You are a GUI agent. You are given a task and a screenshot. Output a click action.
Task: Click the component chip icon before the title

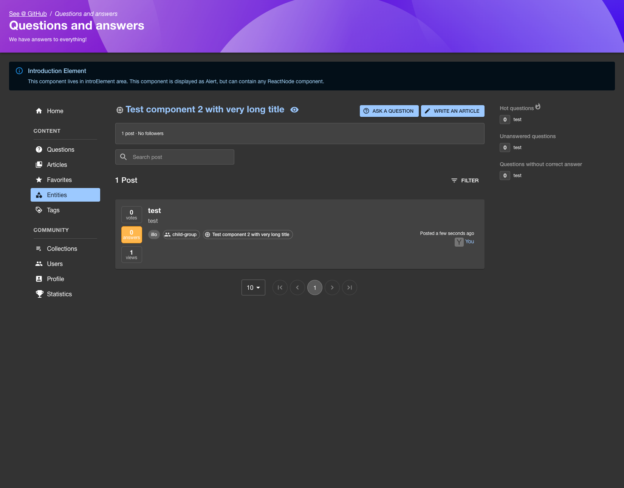[x=119, y=110]
